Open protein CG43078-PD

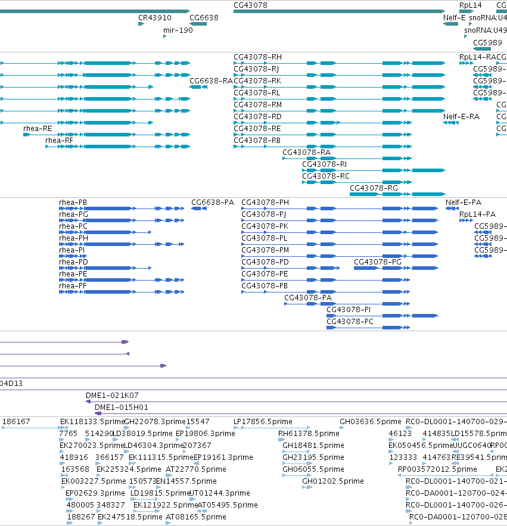tap(291, 268)
